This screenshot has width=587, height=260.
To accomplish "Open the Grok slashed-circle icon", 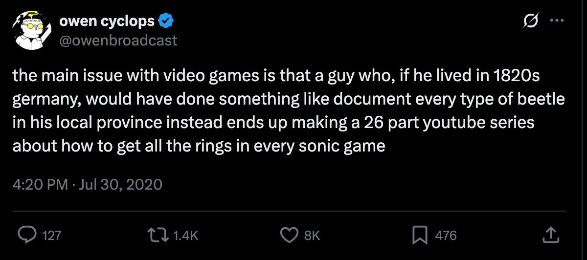I will 531,22.
